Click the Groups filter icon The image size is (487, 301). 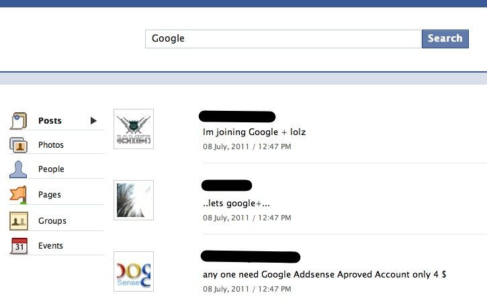coord(19,221)
